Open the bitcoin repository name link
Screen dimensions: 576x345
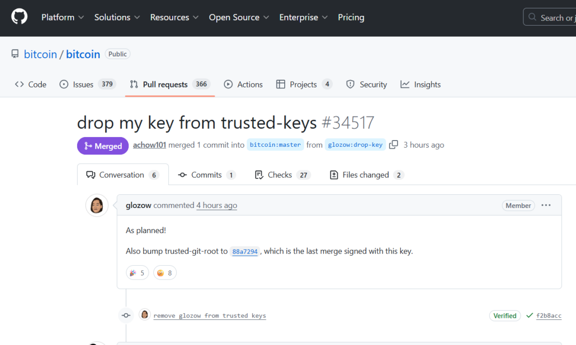click(83, 54)
